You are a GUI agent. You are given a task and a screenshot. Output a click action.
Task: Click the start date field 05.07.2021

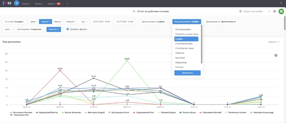click(x=102, y=21)
